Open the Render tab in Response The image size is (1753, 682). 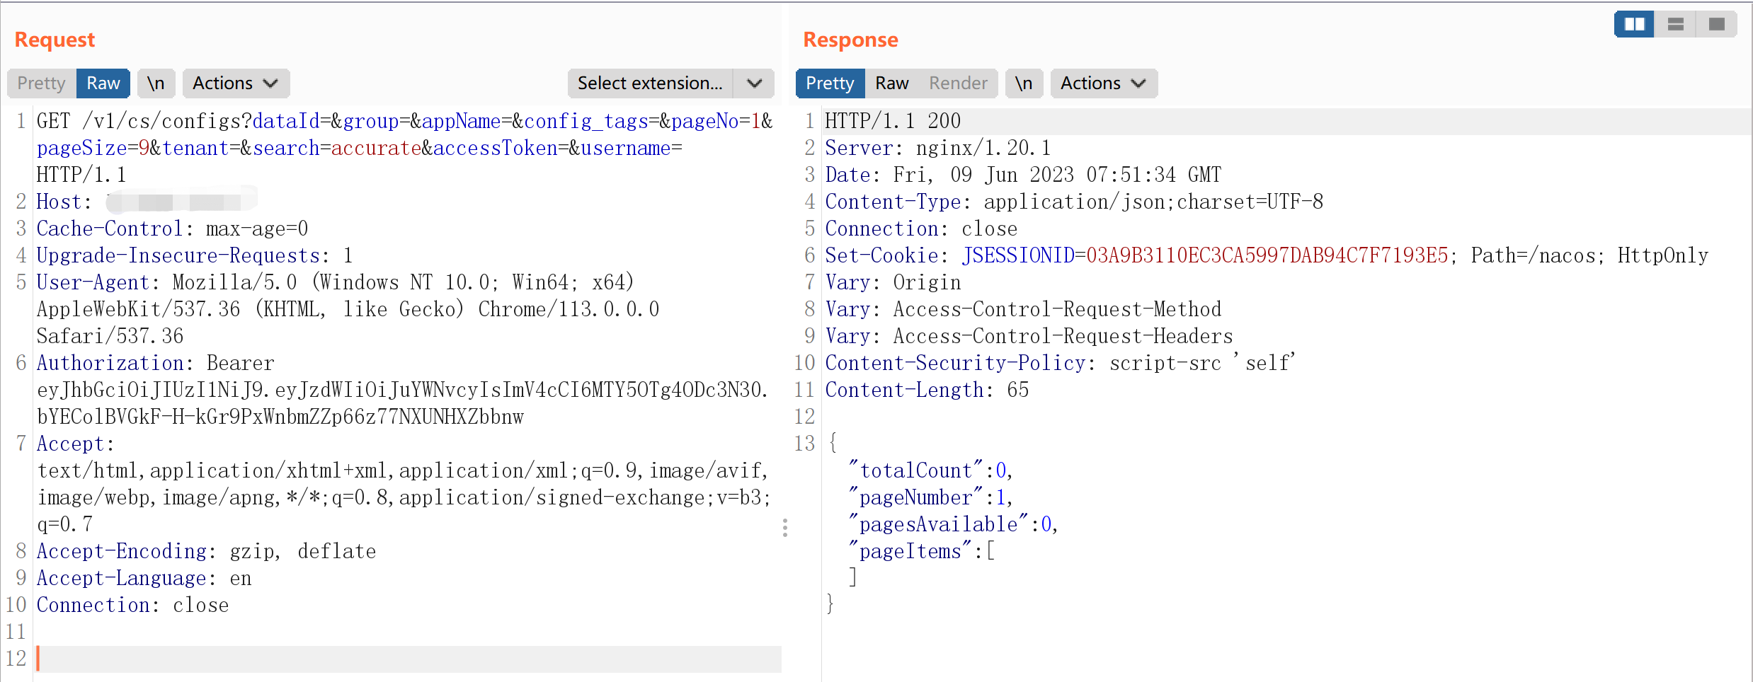958,83
